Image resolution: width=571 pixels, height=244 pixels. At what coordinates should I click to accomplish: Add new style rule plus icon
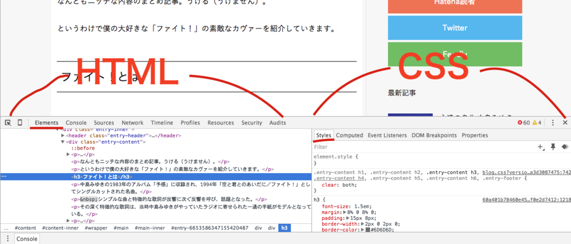[541, 147]
